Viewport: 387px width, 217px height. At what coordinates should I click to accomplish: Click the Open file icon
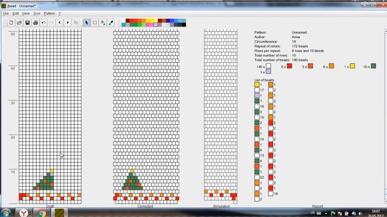tap(19, 23)
